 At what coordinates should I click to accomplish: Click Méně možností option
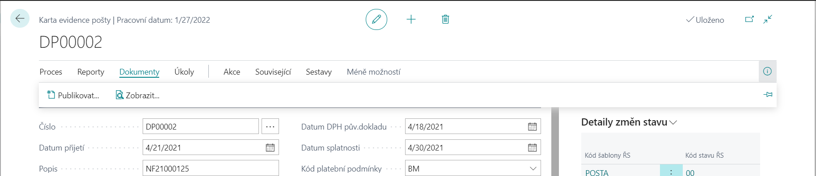click(374, 72)
